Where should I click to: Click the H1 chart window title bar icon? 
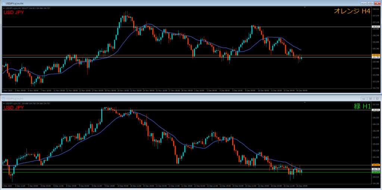(4, 98)
